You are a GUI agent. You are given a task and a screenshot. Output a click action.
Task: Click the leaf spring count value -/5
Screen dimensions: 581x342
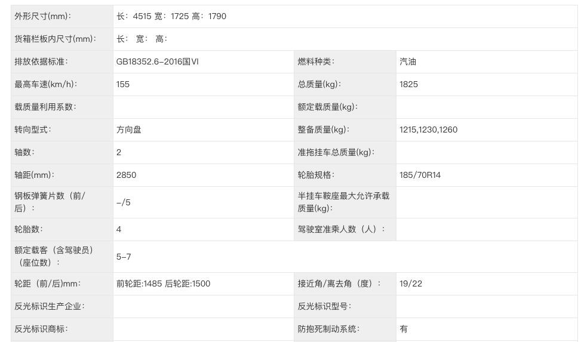coord(124,202)
